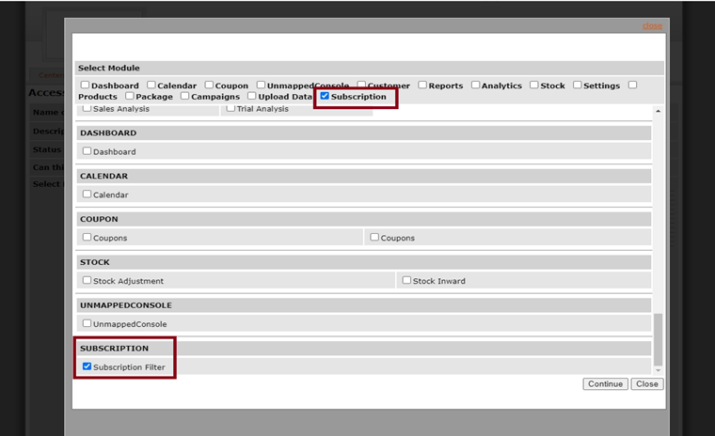Click the SUBSCRIPTION section header

(x=363, y=349)
